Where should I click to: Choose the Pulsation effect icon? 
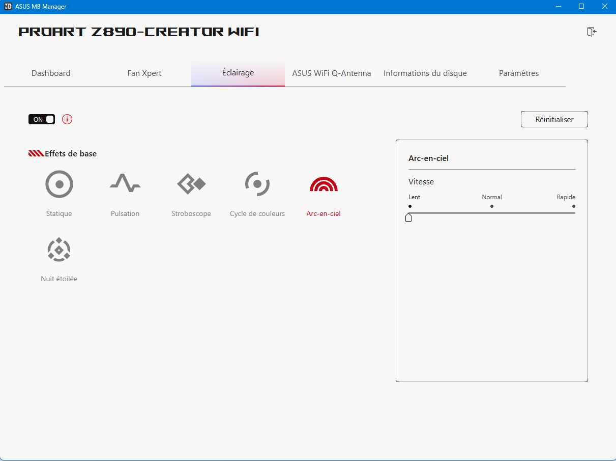point(125,183)
